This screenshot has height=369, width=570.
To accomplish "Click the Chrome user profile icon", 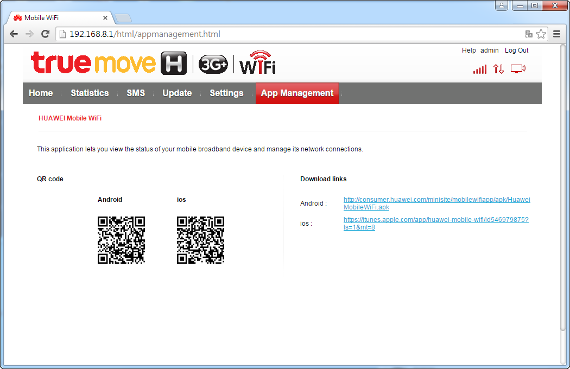I will click(501, 5).
